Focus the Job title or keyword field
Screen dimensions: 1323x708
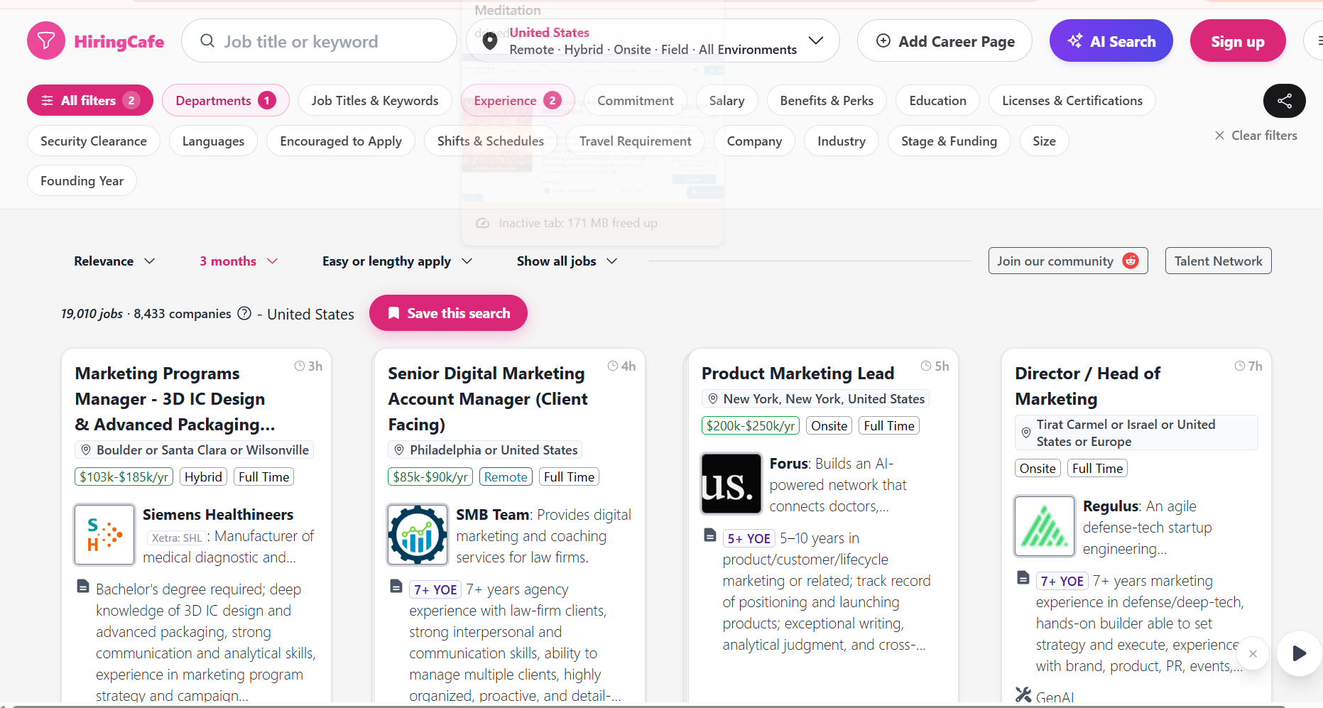pos(319,41)
